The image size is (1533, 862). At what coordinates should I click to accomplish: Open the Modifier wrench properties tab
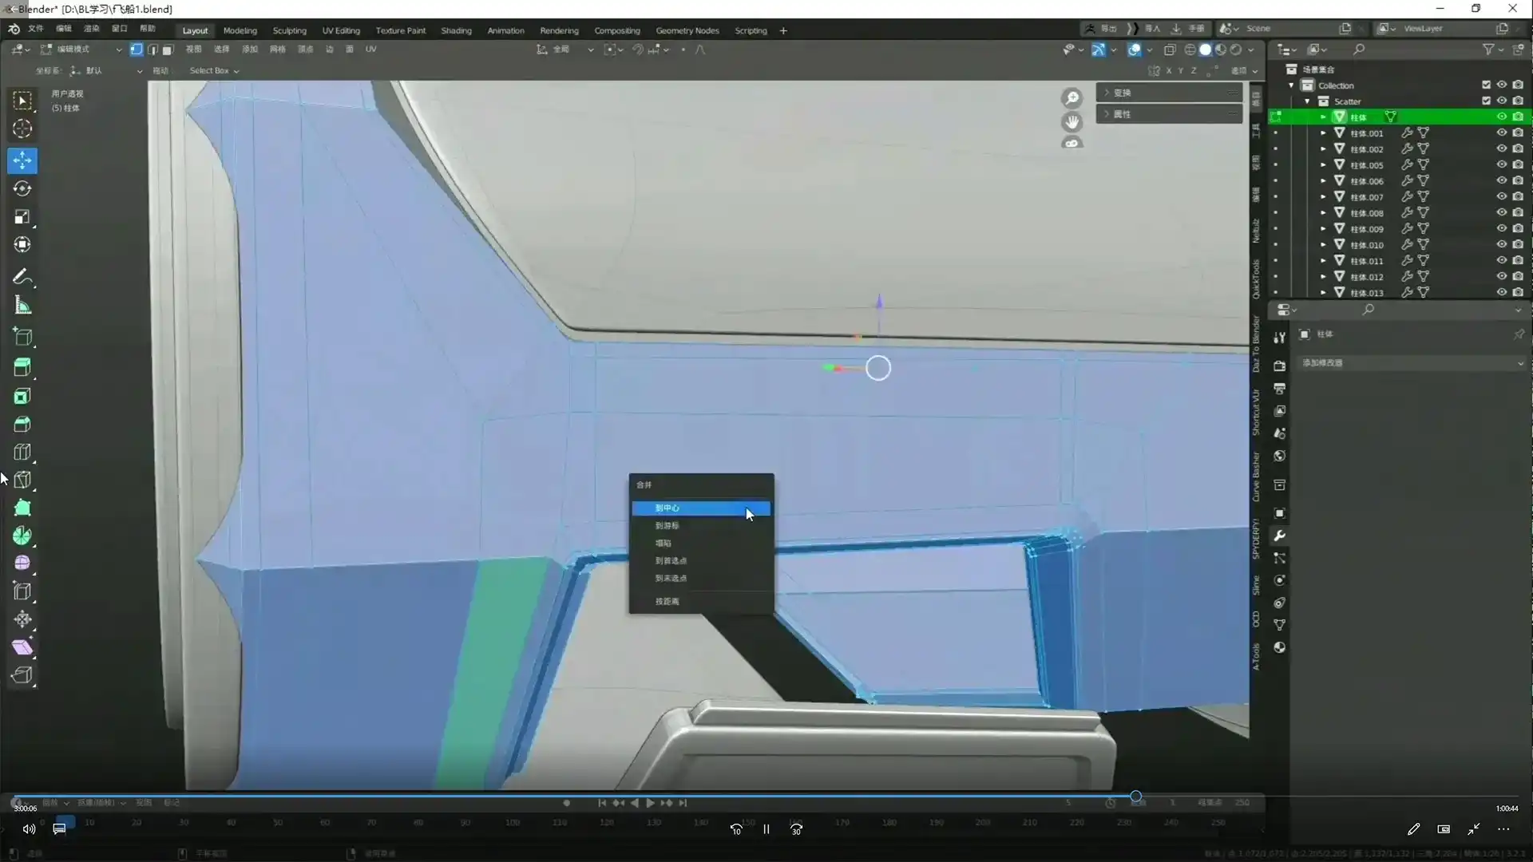click(1280, 536)
